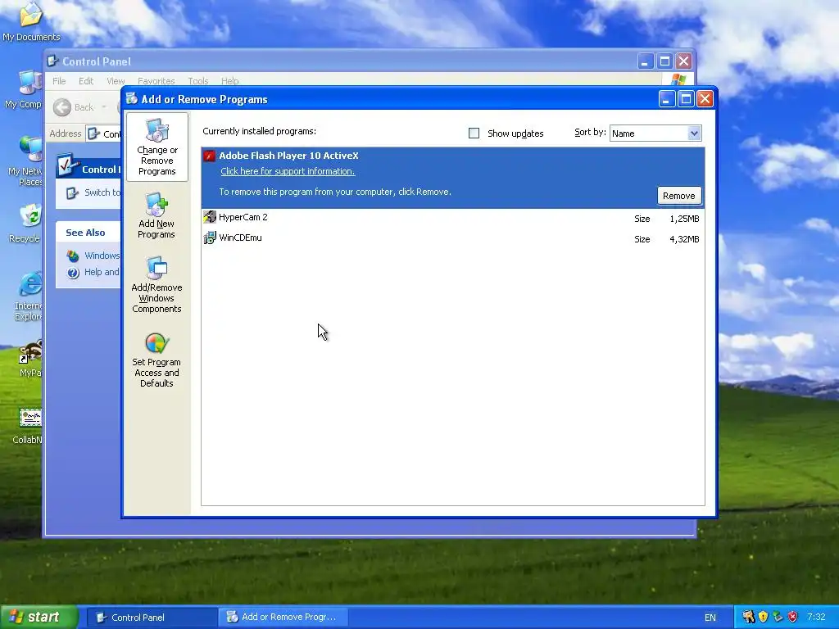
Task: Close the Add or Remove Programs window
Action: pos(705,99)
